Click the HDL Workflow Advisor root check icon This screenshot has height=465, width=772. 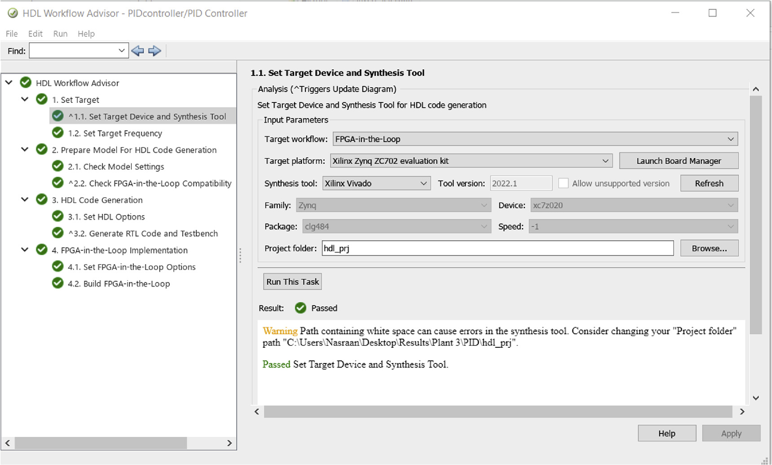tap(26, 83)
